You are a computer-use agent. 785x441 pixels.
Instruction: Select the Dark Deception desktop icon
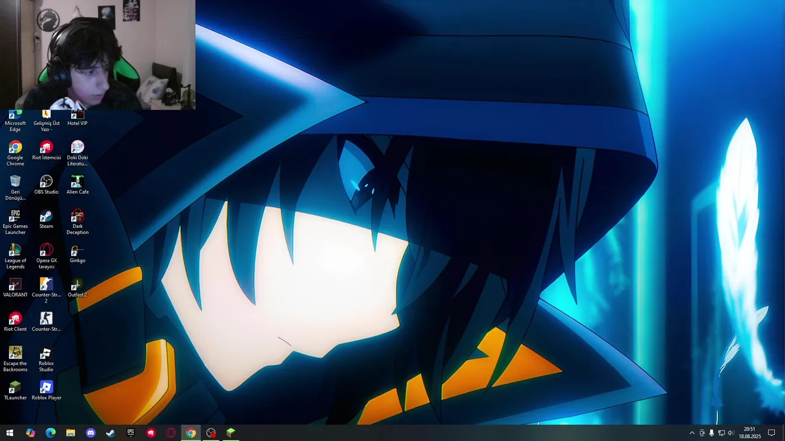click(77, 222)
